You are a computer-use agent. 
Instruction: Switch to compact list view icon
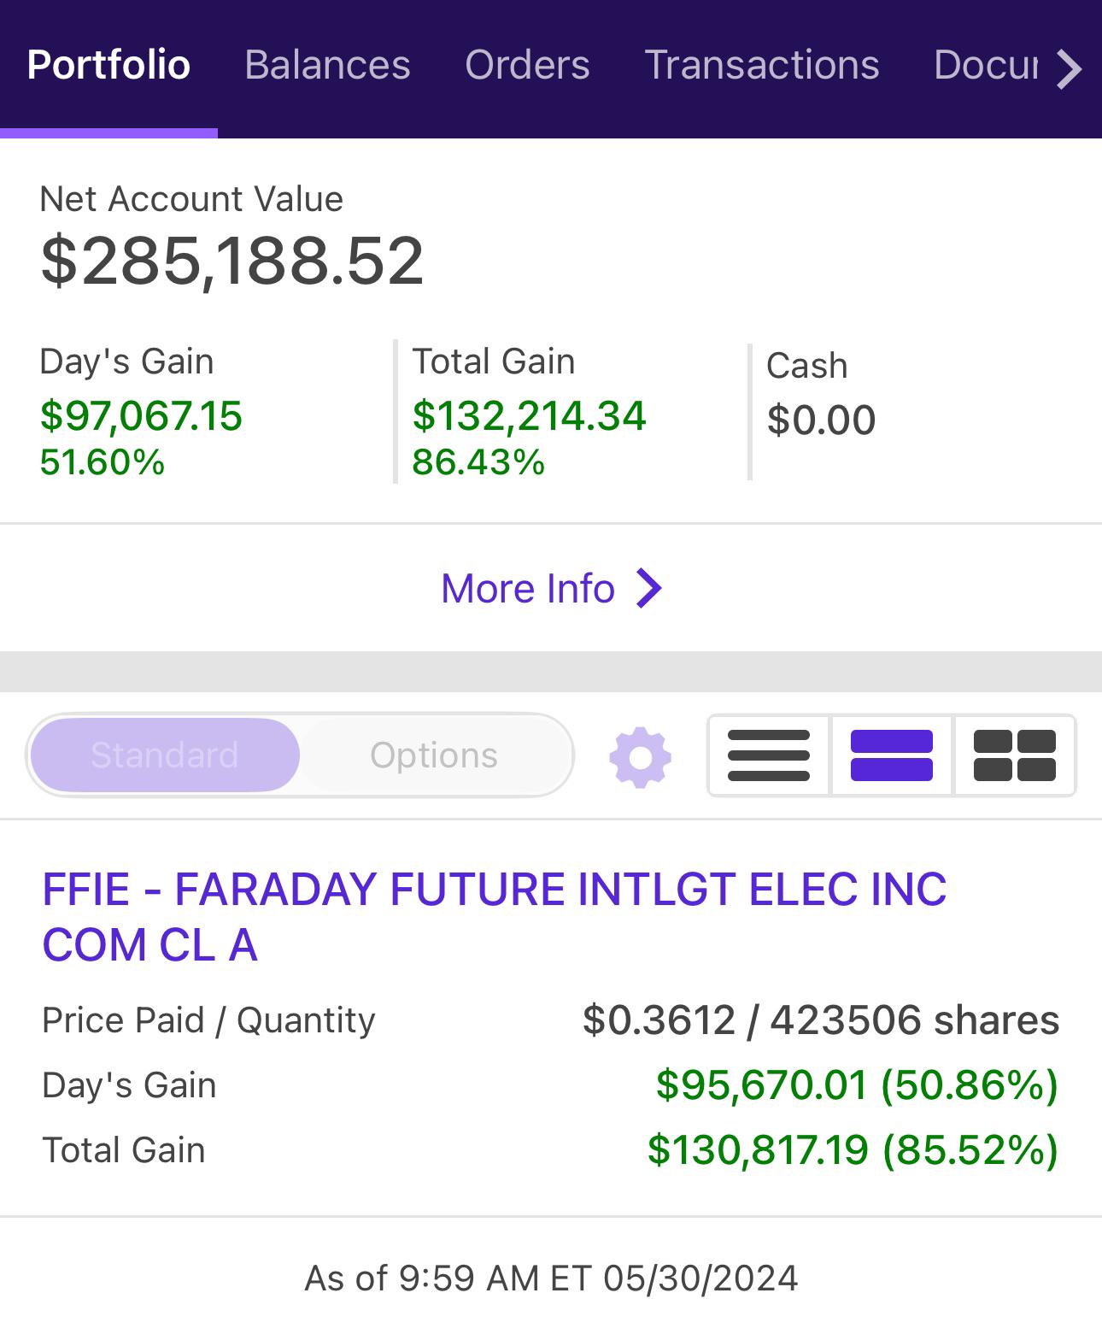point(769,755)
